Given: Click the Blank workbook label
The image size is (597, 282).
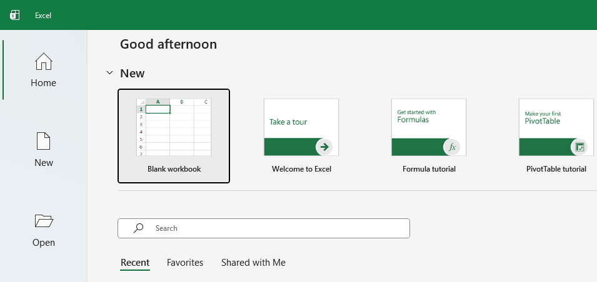Looking at the screenshot, I should [174, 169].
